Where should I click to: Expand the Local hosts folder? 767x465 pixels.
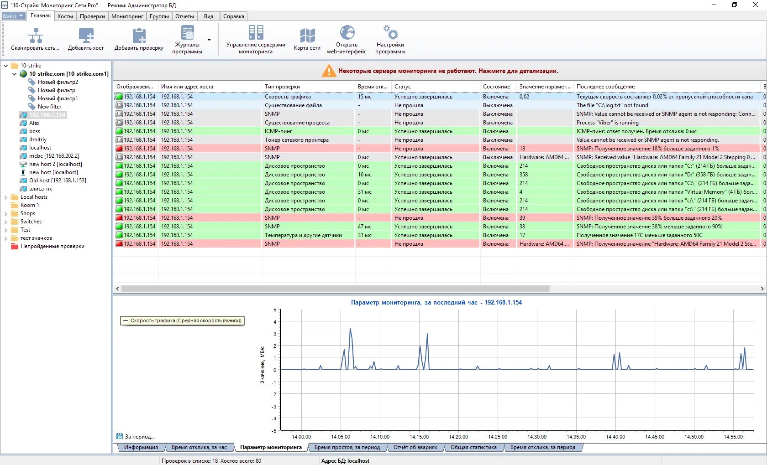(x=5, y=197)
